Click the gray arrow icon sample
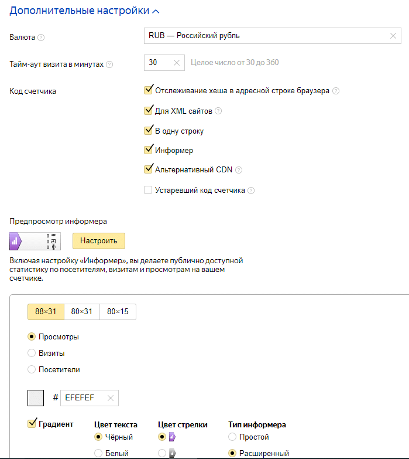 (x=172, y=453)
